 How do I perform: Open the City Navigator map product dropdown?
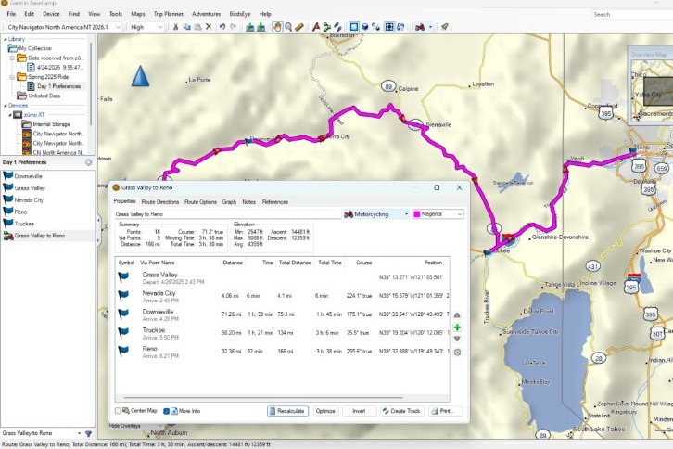coord(64,27)
